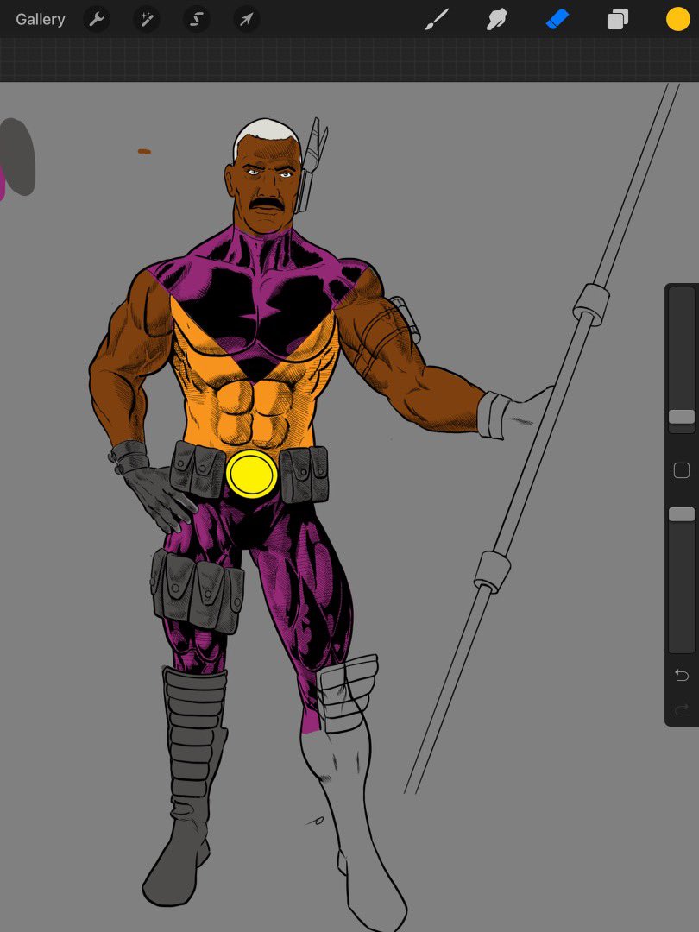Viewport: 699px width, 932px height.
Task: Undo the last stroke
Action: (682, 675)
